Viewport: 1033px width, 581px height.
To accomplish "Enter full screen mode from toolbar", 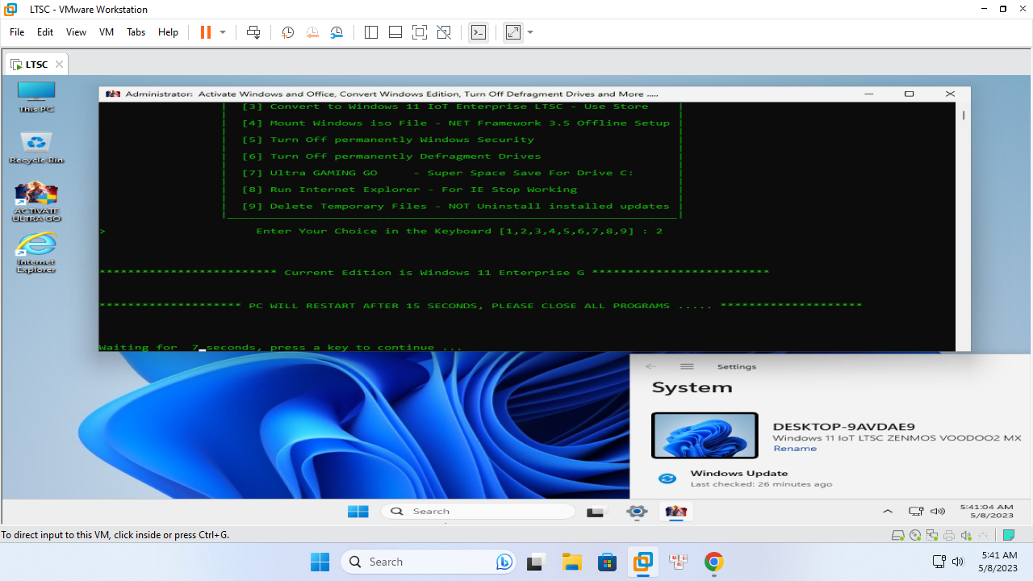I will tap(420, 32).
